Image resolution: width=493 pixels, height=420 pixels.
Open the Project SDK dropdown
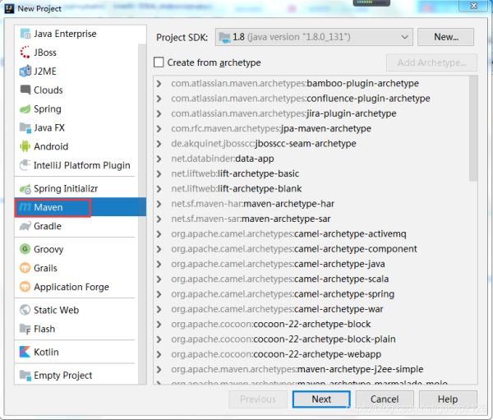pos(314,37)
